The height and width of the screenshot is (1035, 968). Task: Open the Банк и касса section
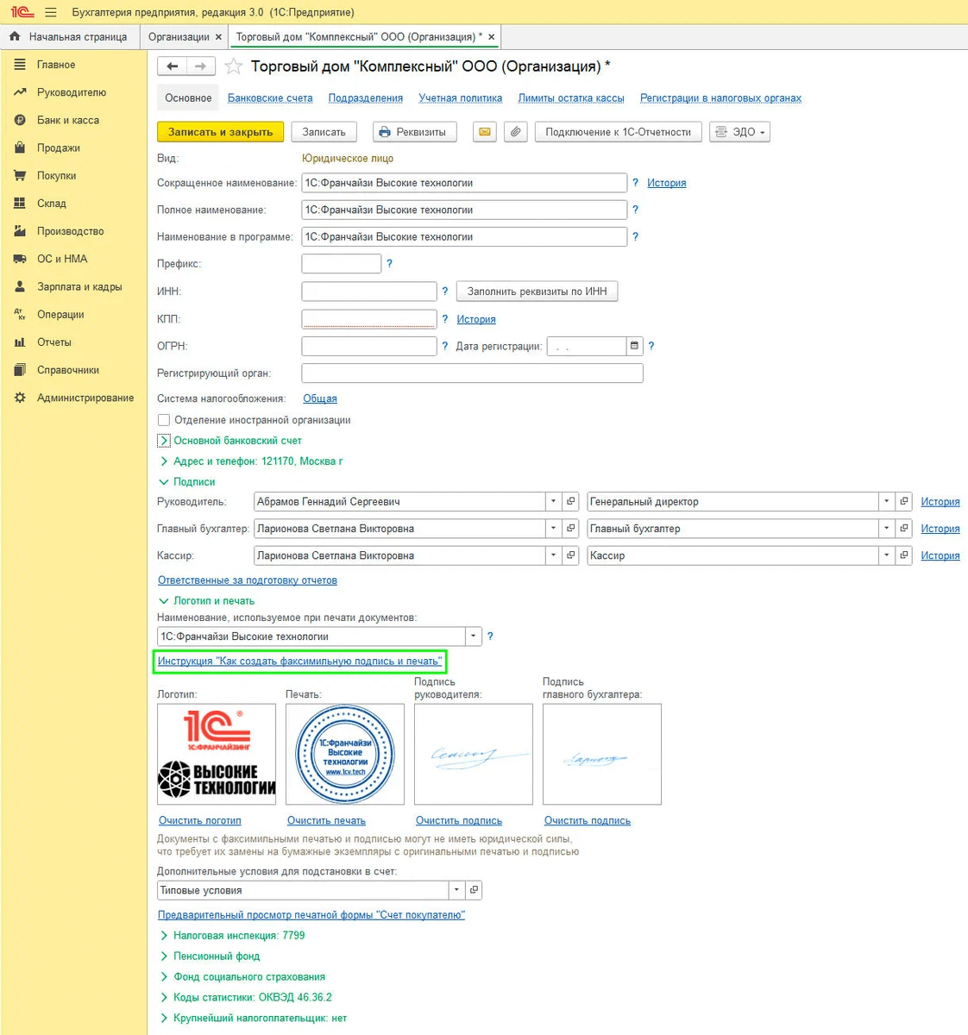[x=67, y=120]
